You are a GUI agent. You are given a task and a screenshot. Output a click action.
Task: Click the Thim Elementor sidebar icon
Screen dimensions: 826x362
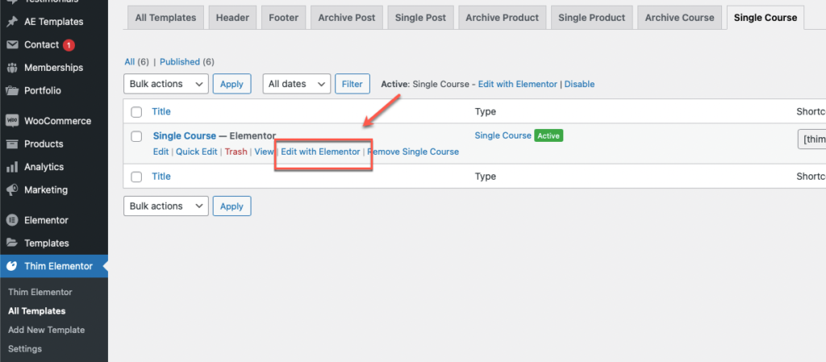pos(11,266)
